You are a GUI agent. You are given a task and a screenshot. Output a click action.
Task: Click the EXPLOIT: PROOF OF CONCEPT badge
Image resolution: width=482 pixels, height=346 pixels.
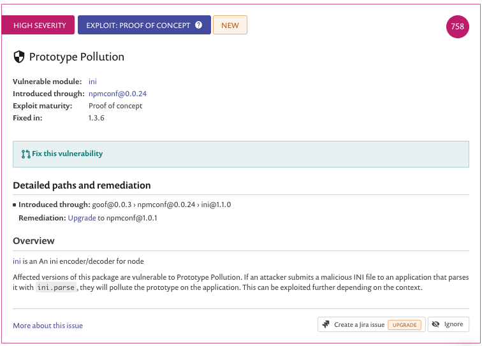point(144,25)
